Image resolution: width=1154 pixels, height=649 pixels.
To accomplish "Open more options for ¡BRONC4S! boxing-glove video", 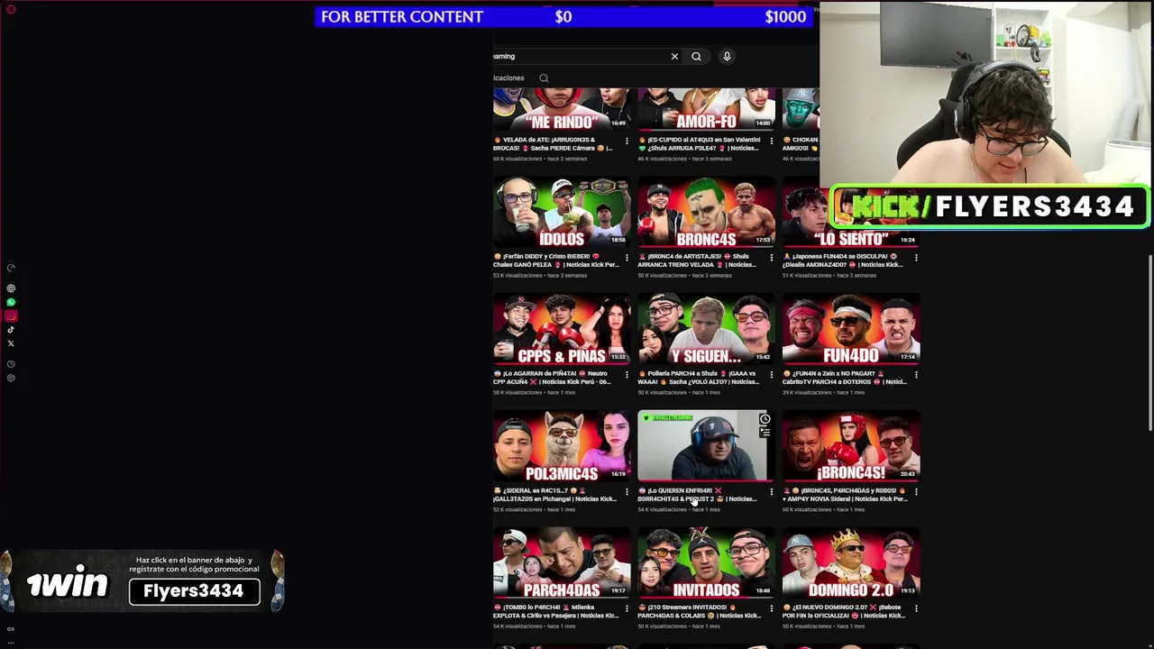I will [x=916, y=492].
